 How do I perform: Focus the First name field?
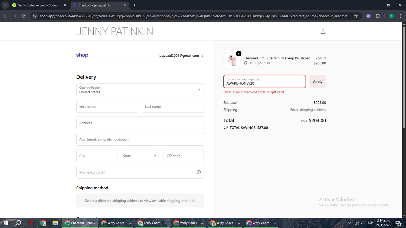[107, 106]
